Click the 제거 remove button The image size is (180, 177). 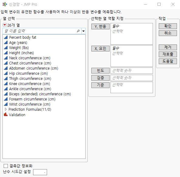(x=168, y=47)
